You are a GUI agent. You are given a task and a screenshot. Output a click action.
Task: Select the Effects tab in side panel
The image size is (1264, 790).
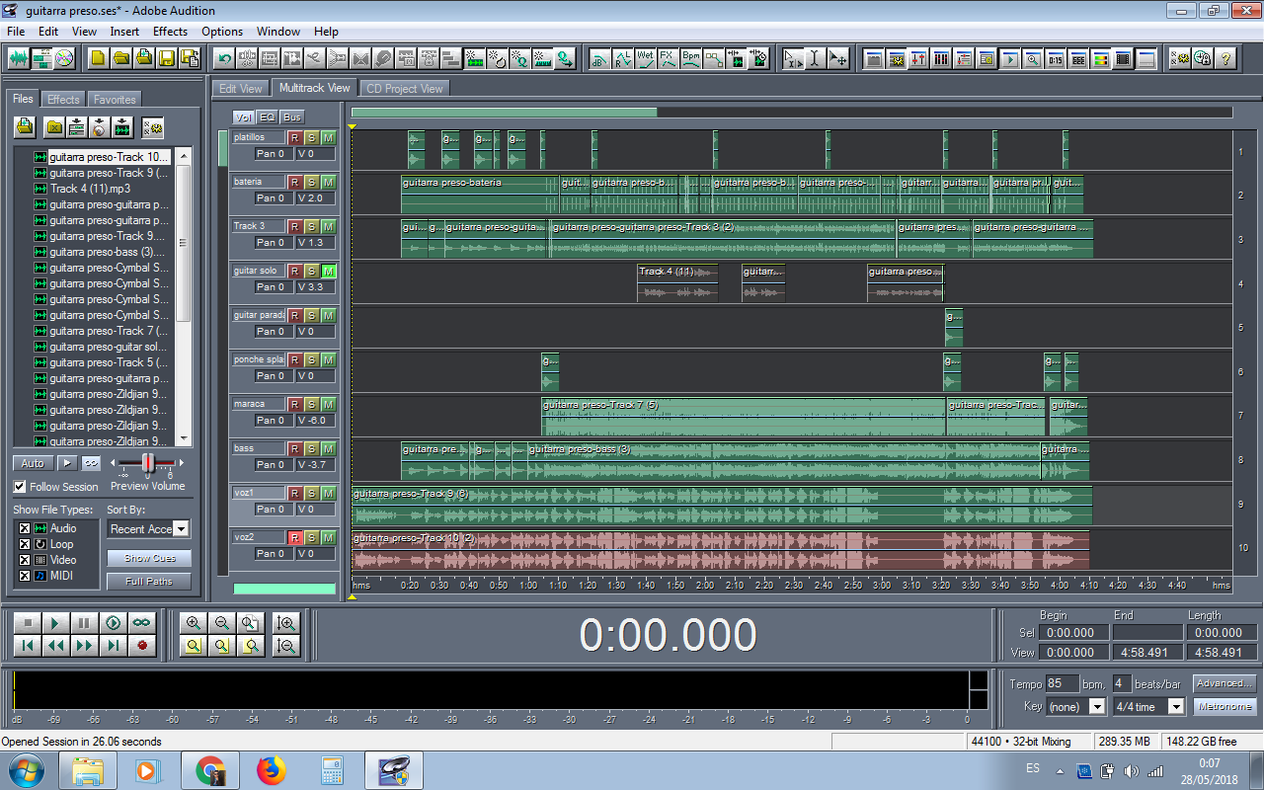click(63, 100)
